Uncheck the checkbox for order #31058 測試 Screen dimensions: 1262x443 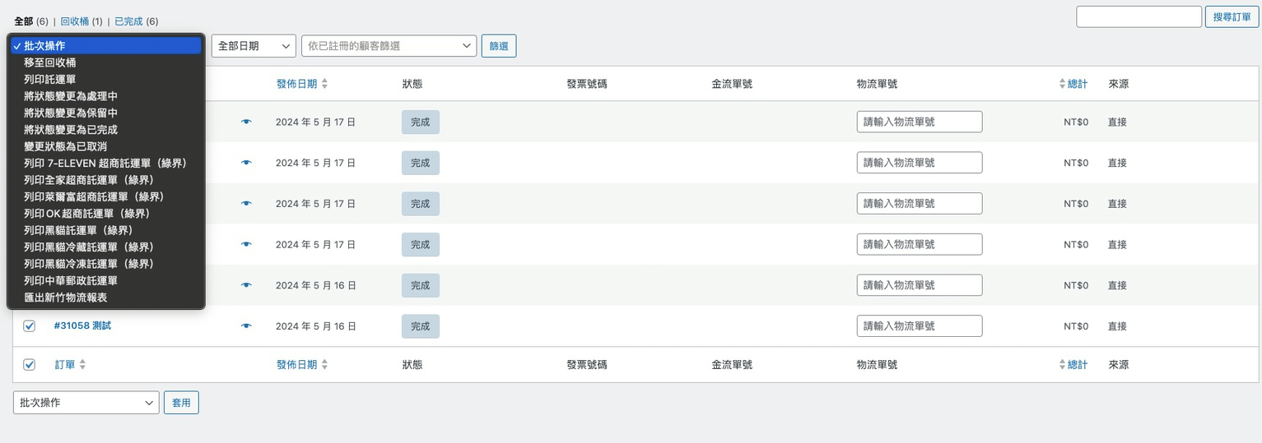30,326
